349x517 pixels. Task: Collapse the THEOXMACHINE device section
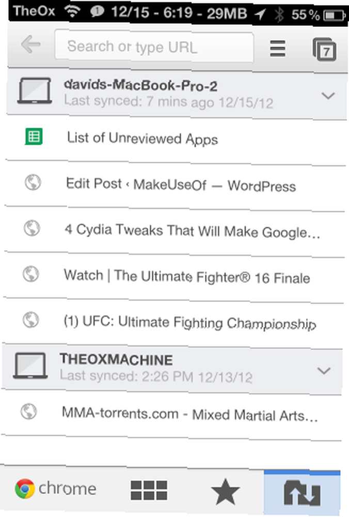324,371
